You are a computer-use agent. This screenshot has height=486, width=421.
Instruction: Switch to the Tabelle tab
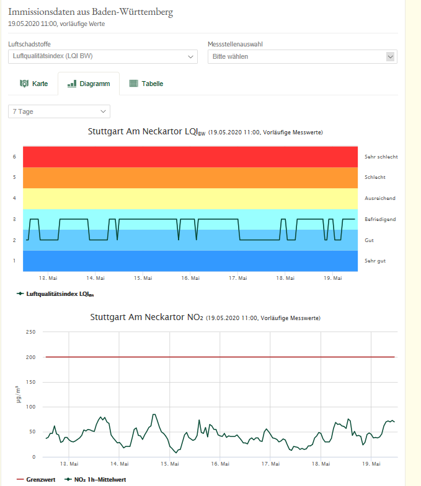[x=146, y=84]
